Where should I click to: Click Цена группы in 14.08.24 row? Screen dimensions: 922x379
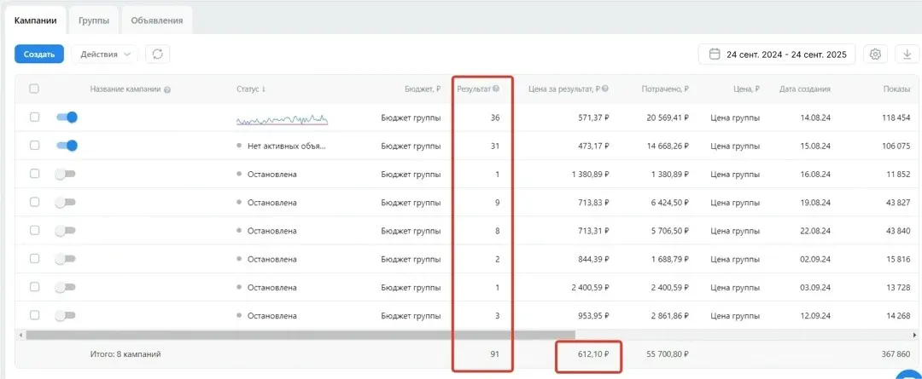(735, 118)
